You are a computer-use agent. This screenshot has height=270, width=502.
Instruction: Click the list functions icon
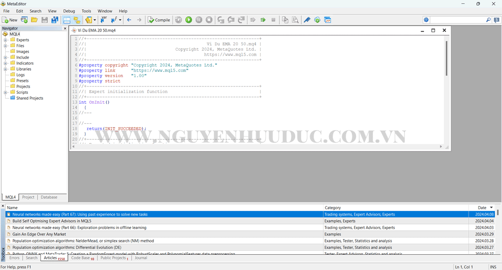pyautogui.click(x=114, y=20)
